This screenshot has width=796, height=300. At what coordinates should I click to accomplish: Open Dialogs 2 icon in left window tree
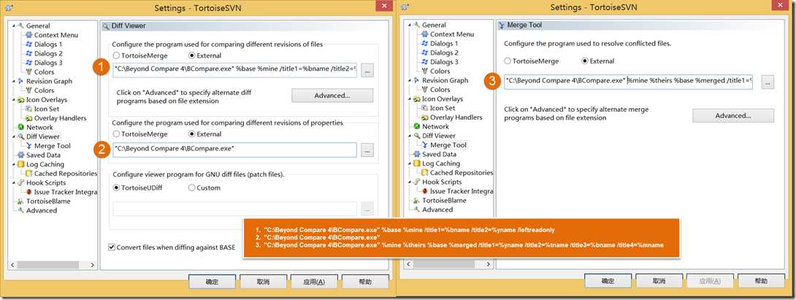tap(29, 53)
